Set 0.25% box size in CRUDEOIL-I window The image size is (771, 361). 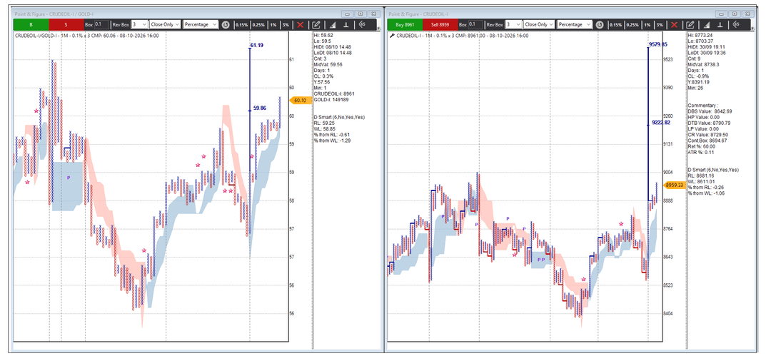[633, 24]
